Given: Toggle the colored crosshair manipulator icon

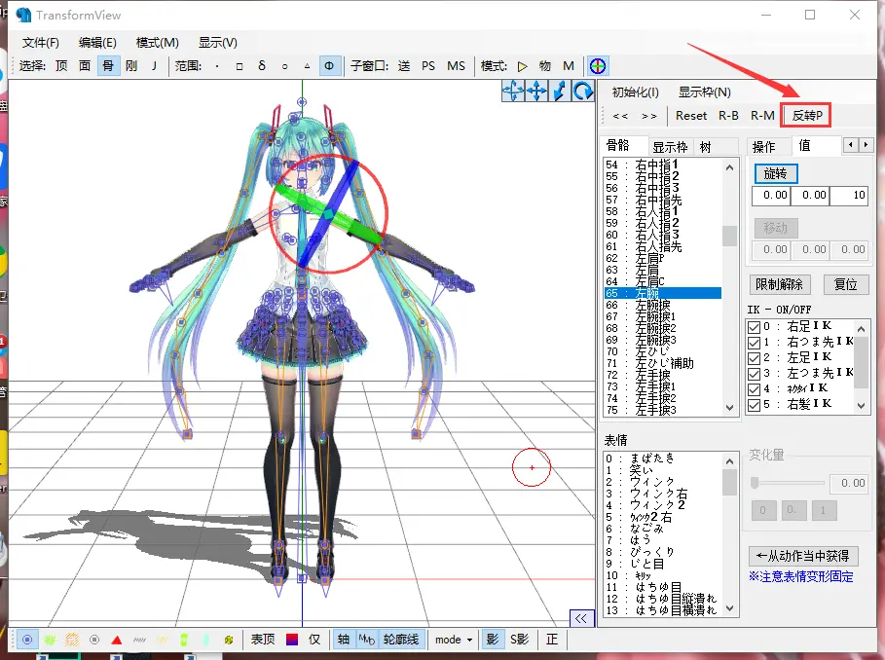Looking at the screenshot, I should (598, 66).
